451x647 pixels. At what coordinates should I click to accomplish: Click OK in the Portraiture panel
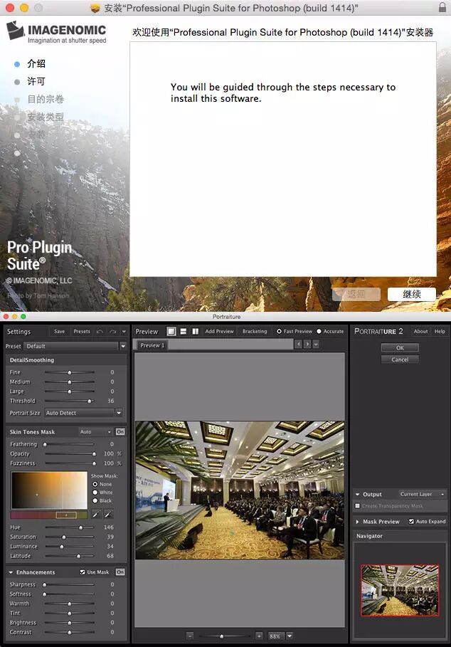click(400, 347)
